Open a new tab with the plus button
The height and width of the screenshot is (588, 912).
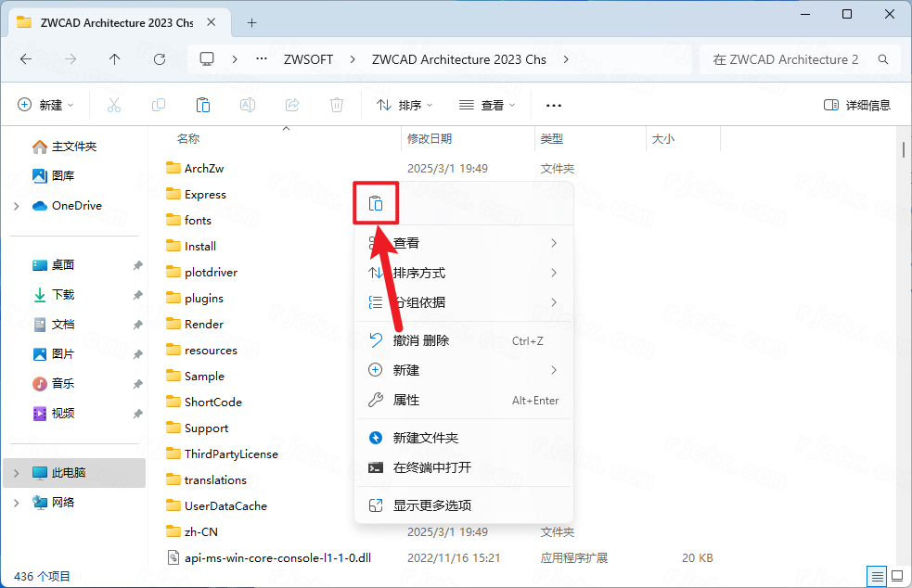click(x=251, y=22)
